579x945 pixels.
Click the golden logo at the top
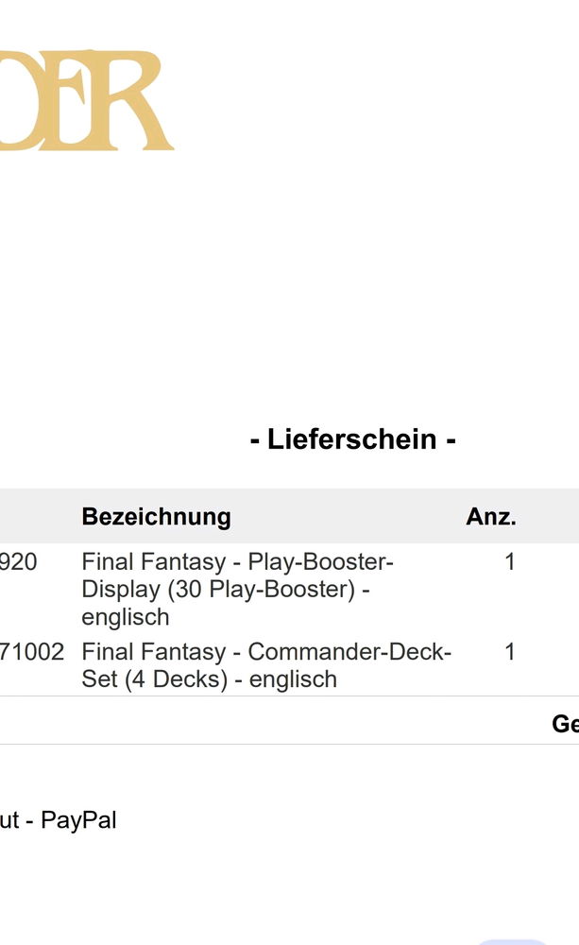pyautogui.click(x=87, y=100)
